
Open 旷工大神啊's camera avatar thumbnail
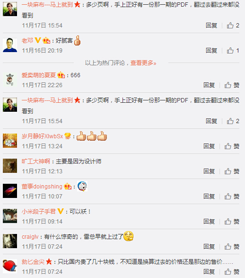(10, 166)
